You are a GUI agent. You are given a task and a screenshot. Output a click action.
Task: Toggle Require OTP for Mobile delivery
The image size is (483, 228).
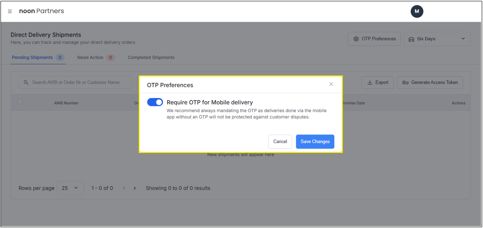155,102
